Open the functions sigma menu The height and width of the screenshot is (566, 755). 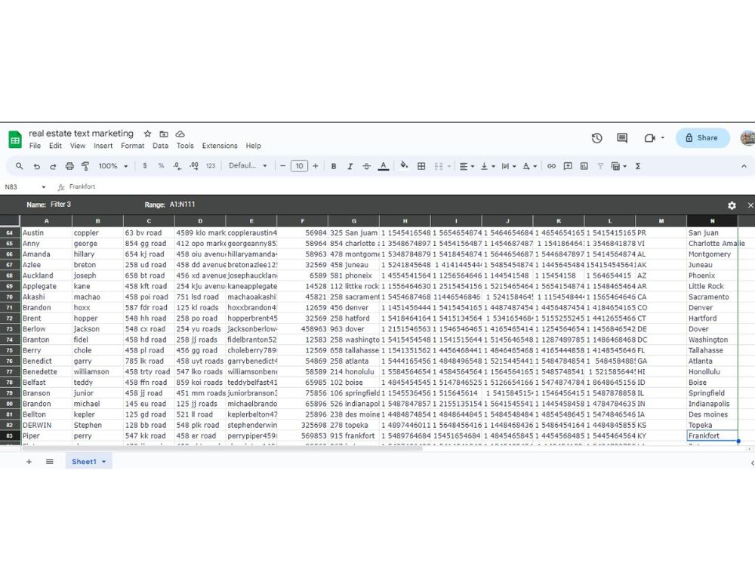(x=638, y=166)
